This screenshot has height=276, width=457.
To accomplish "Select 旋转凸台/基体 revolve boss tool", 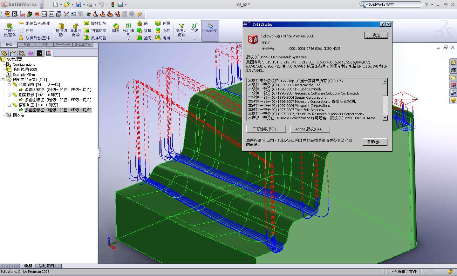I will pyautogui.click(x=34, y=23).
